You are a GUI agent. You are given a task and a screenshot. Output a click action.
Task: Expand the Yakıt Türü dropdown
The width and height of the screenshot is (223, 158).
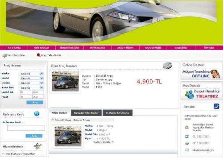pos(32,88)
